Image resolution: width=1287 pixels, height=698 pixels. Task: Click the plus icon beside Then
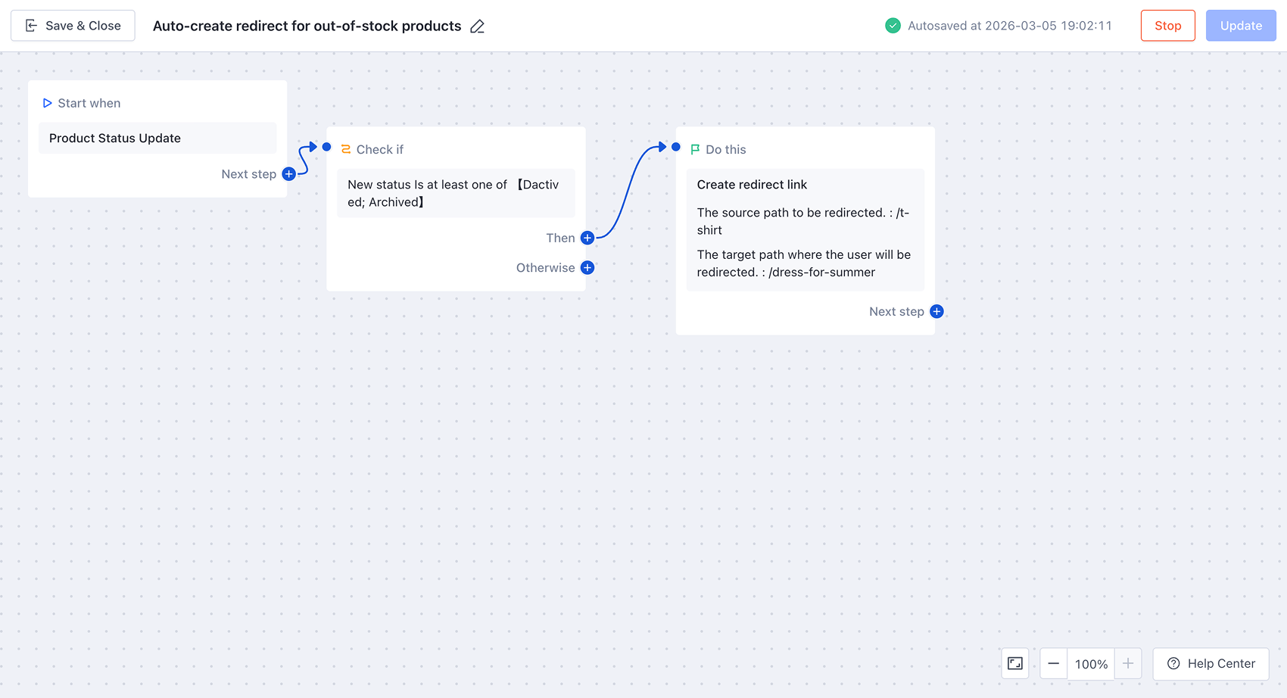click(x=587, y=238)
